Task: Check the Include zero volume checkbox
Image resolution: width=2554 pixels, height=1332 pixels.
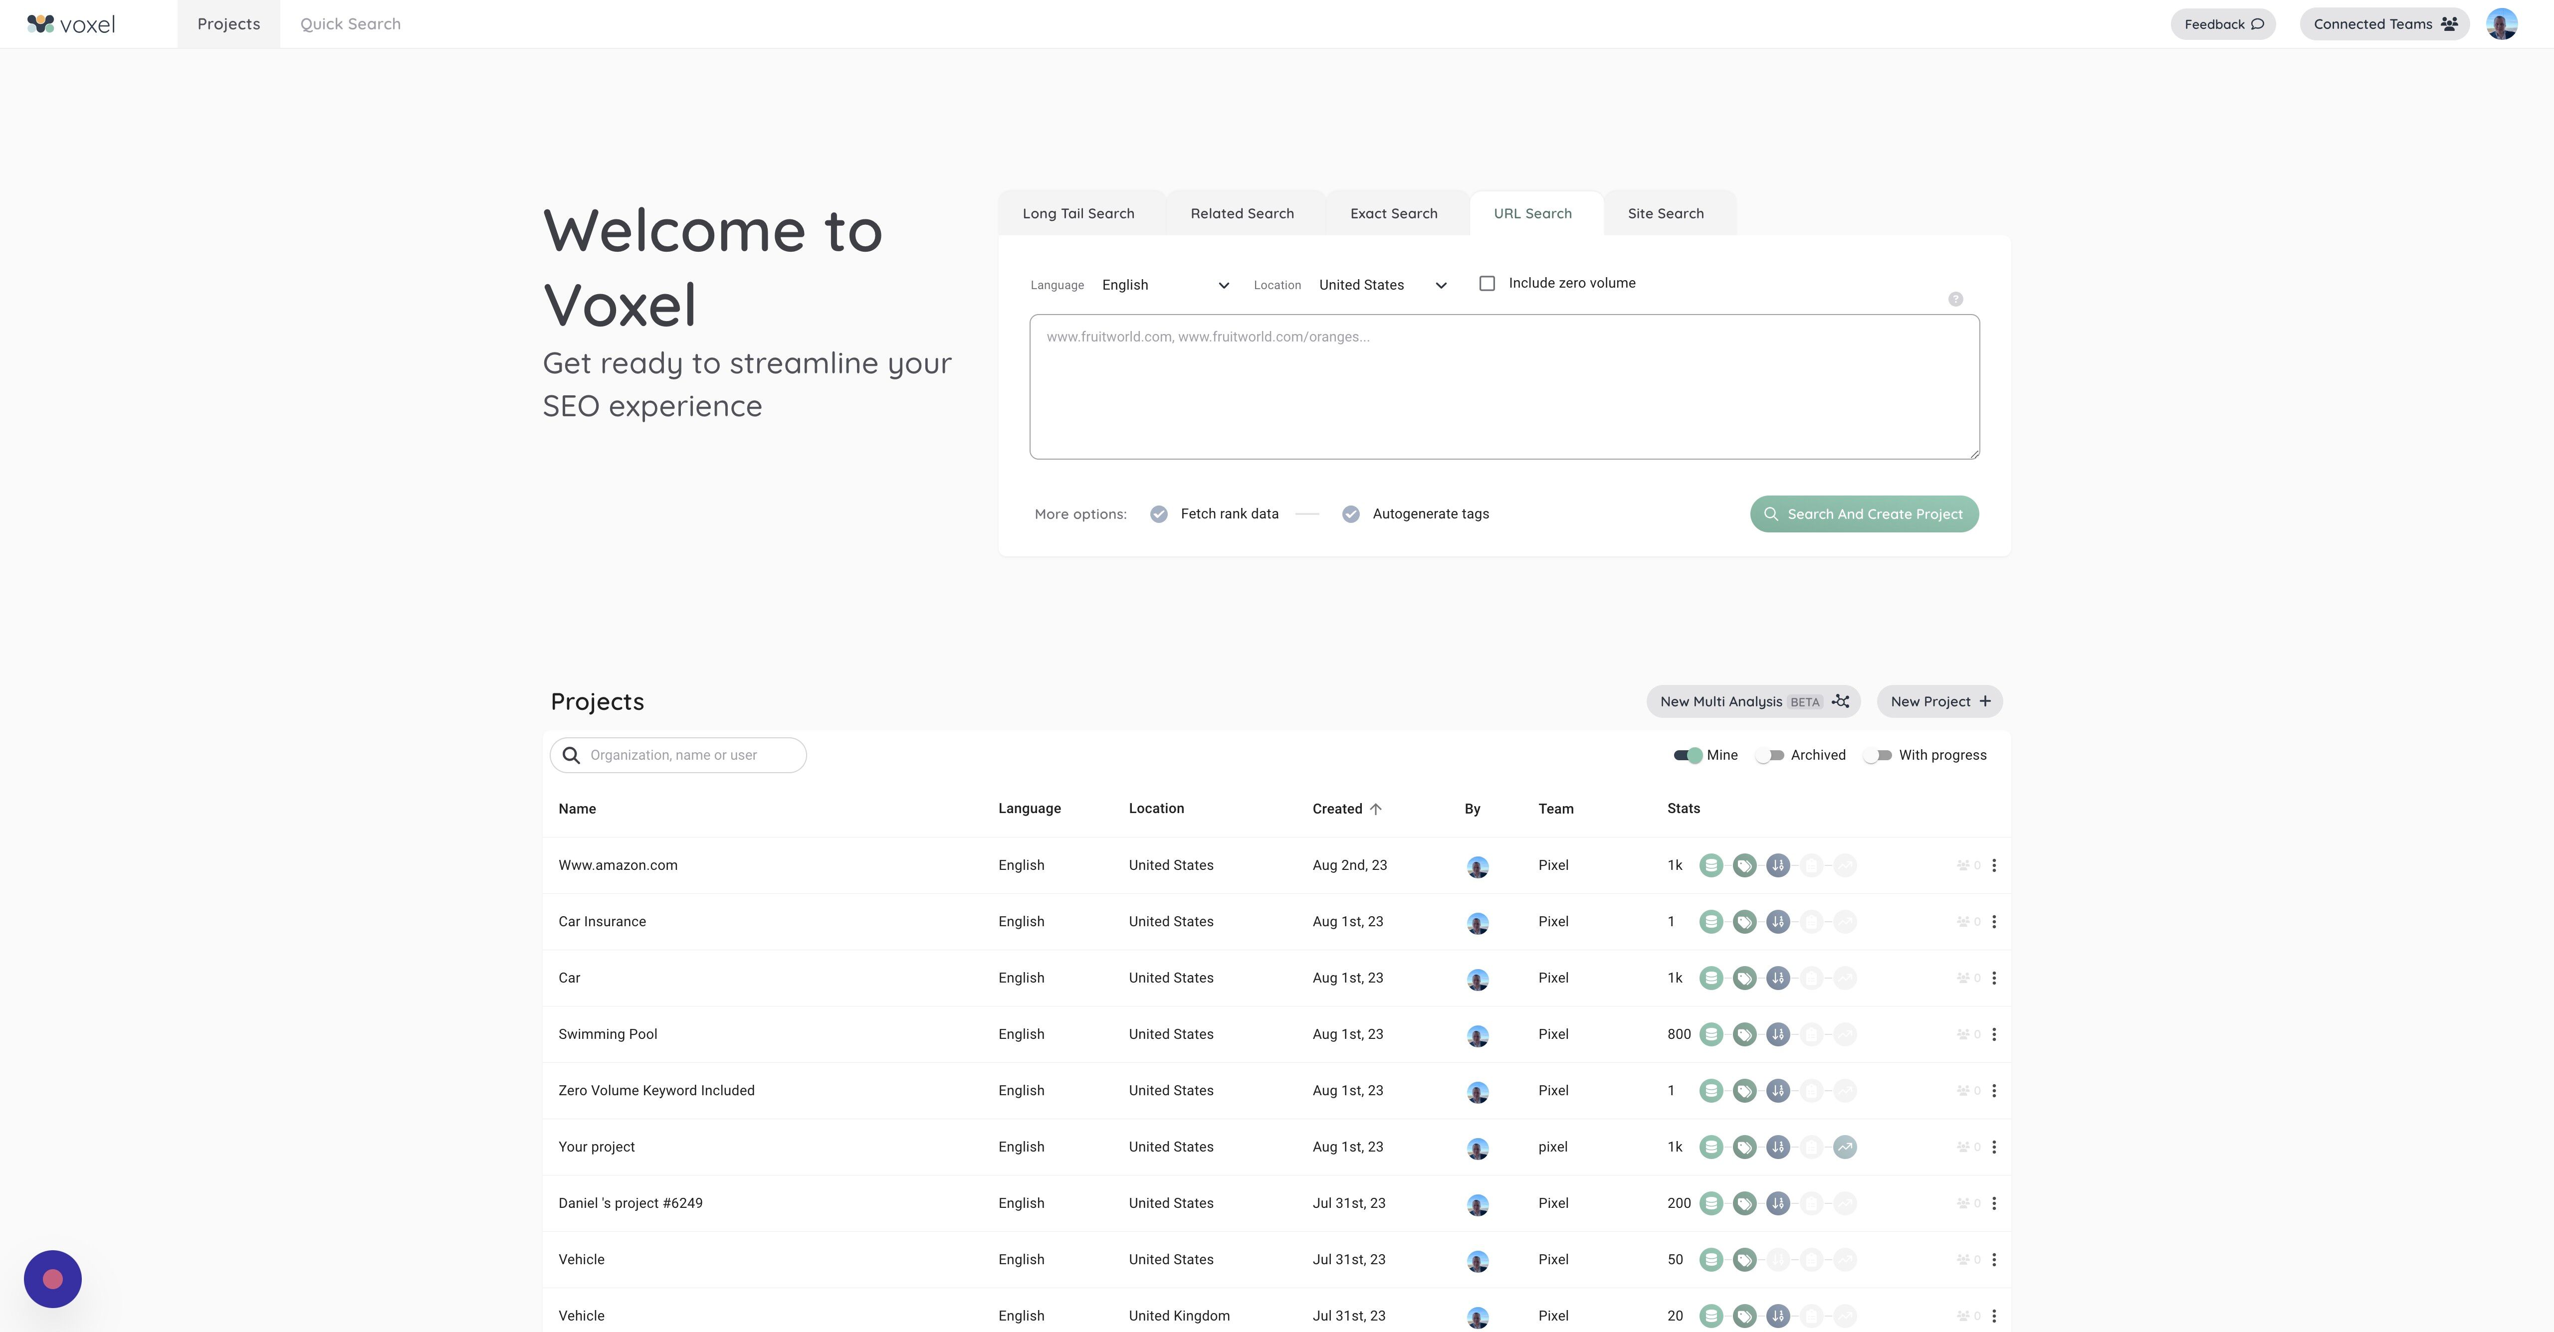Action: coord(1487,284)
